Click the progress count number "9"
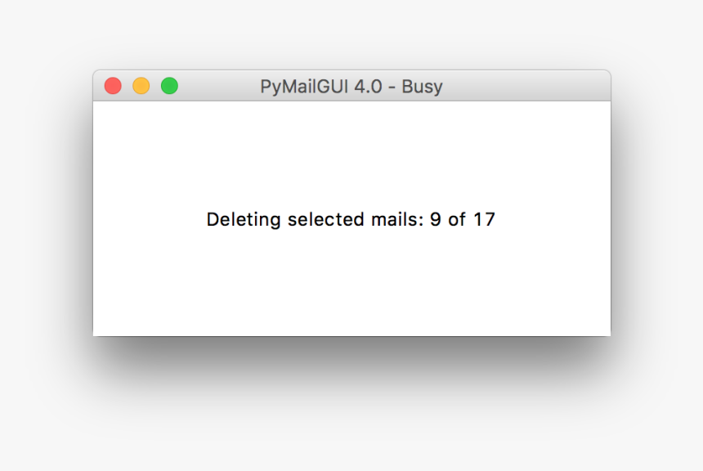This screenshot has width=703, height=471. pyautogui.click(x=436, y=220)
